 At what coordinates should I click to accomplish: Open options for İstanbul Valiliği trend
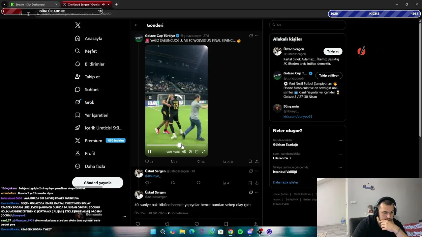point(340,168)
